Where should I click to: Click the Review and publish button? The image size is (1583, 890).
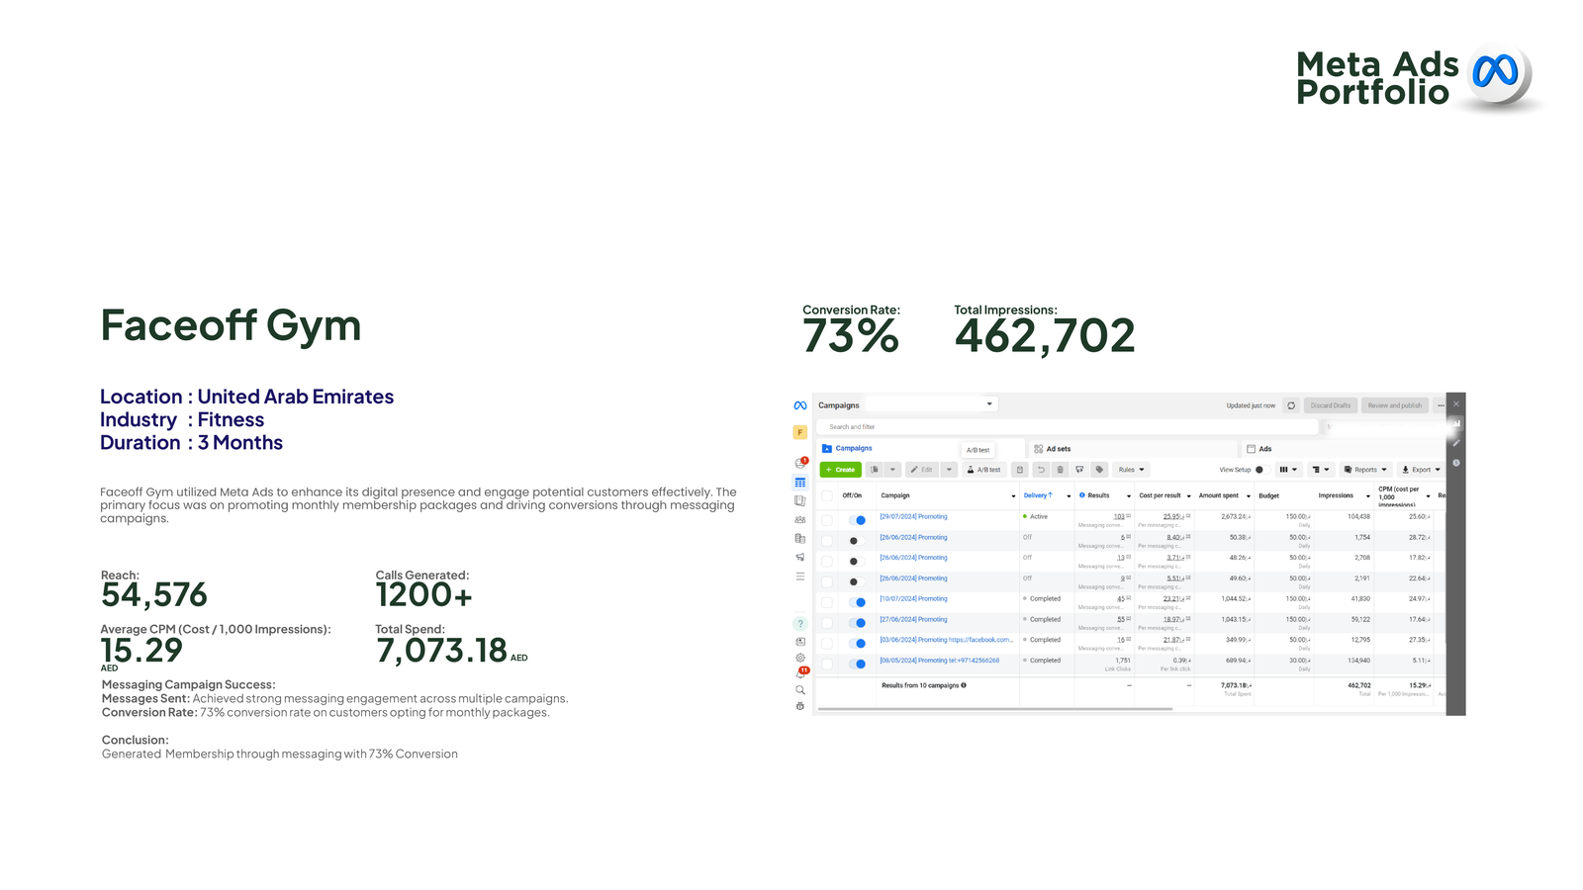pos(1395,405)
